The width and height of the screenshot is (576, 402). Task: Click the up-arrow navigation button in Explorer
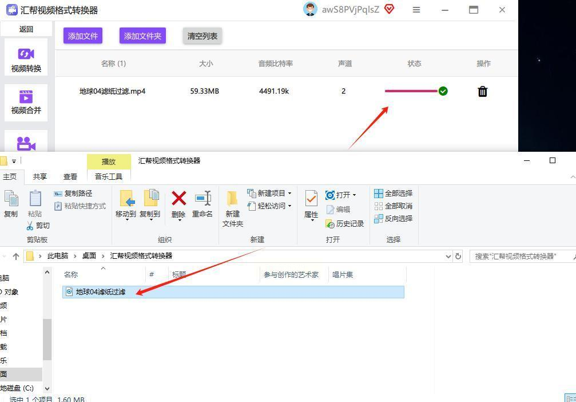16,257
